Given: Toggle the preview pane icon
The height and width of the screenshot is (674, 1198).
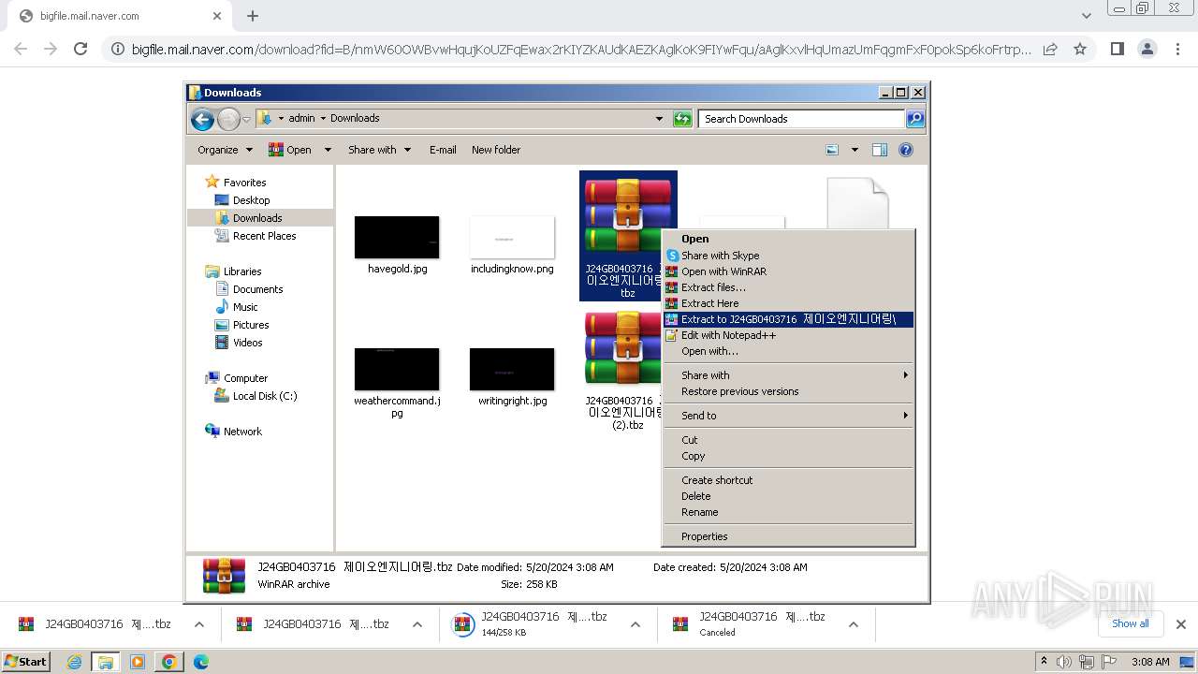Looking at the screenshot, I should point(880,150).
